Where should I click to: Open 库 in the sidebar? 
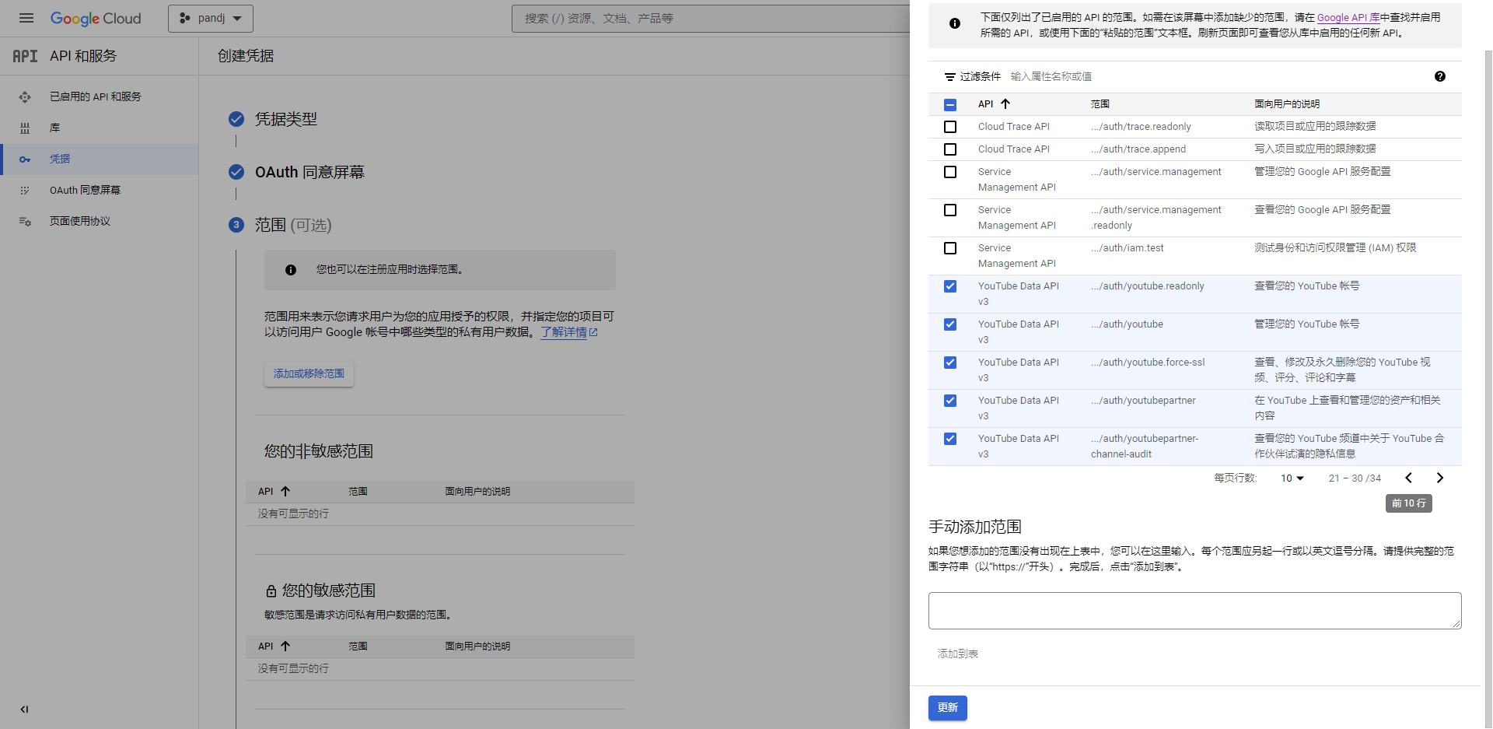54,128
